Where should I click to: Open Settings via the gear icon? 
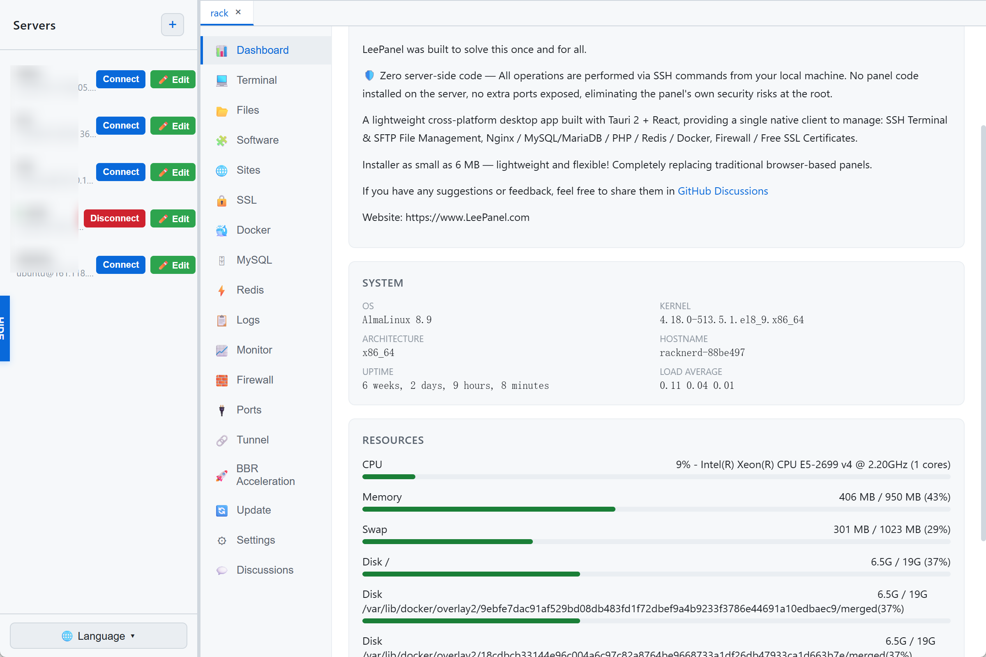(x=221, y=540)
